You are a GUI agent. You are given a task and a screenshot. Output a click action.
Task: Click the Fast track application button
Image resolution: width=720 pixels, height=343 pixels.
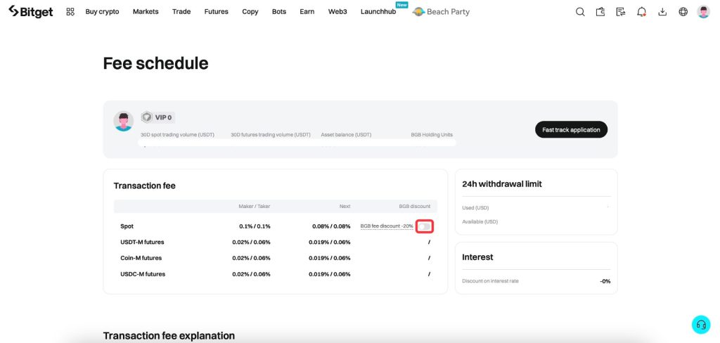tap(571, 129)
